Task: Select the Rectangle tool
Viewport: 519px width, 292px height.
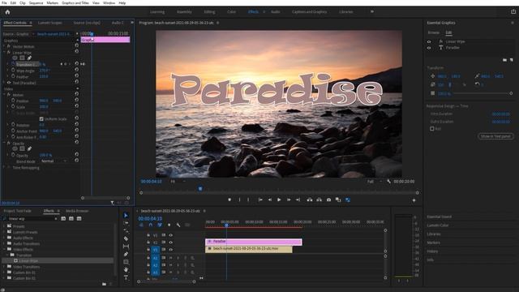Action: point(126,262)
